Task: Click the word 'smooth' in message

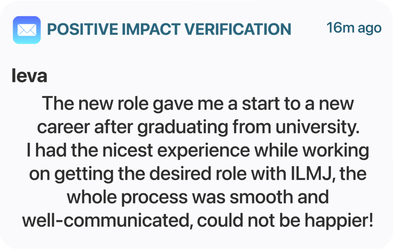Action: (261, 197)
